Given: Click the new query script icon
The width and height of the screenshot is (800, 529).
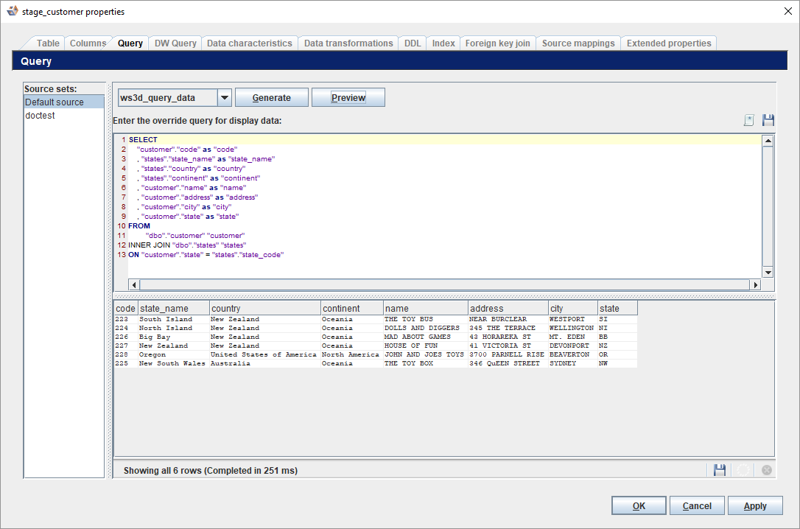Looking at the screenshot, I should pos(749,120).
